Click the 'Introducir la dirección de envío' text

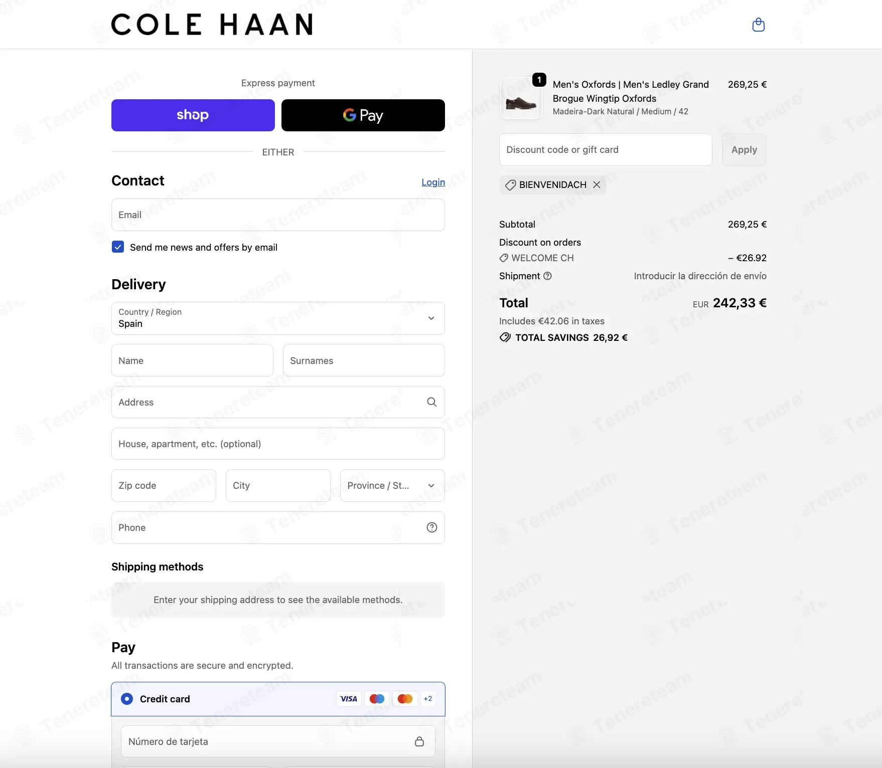tap(700, 276)
